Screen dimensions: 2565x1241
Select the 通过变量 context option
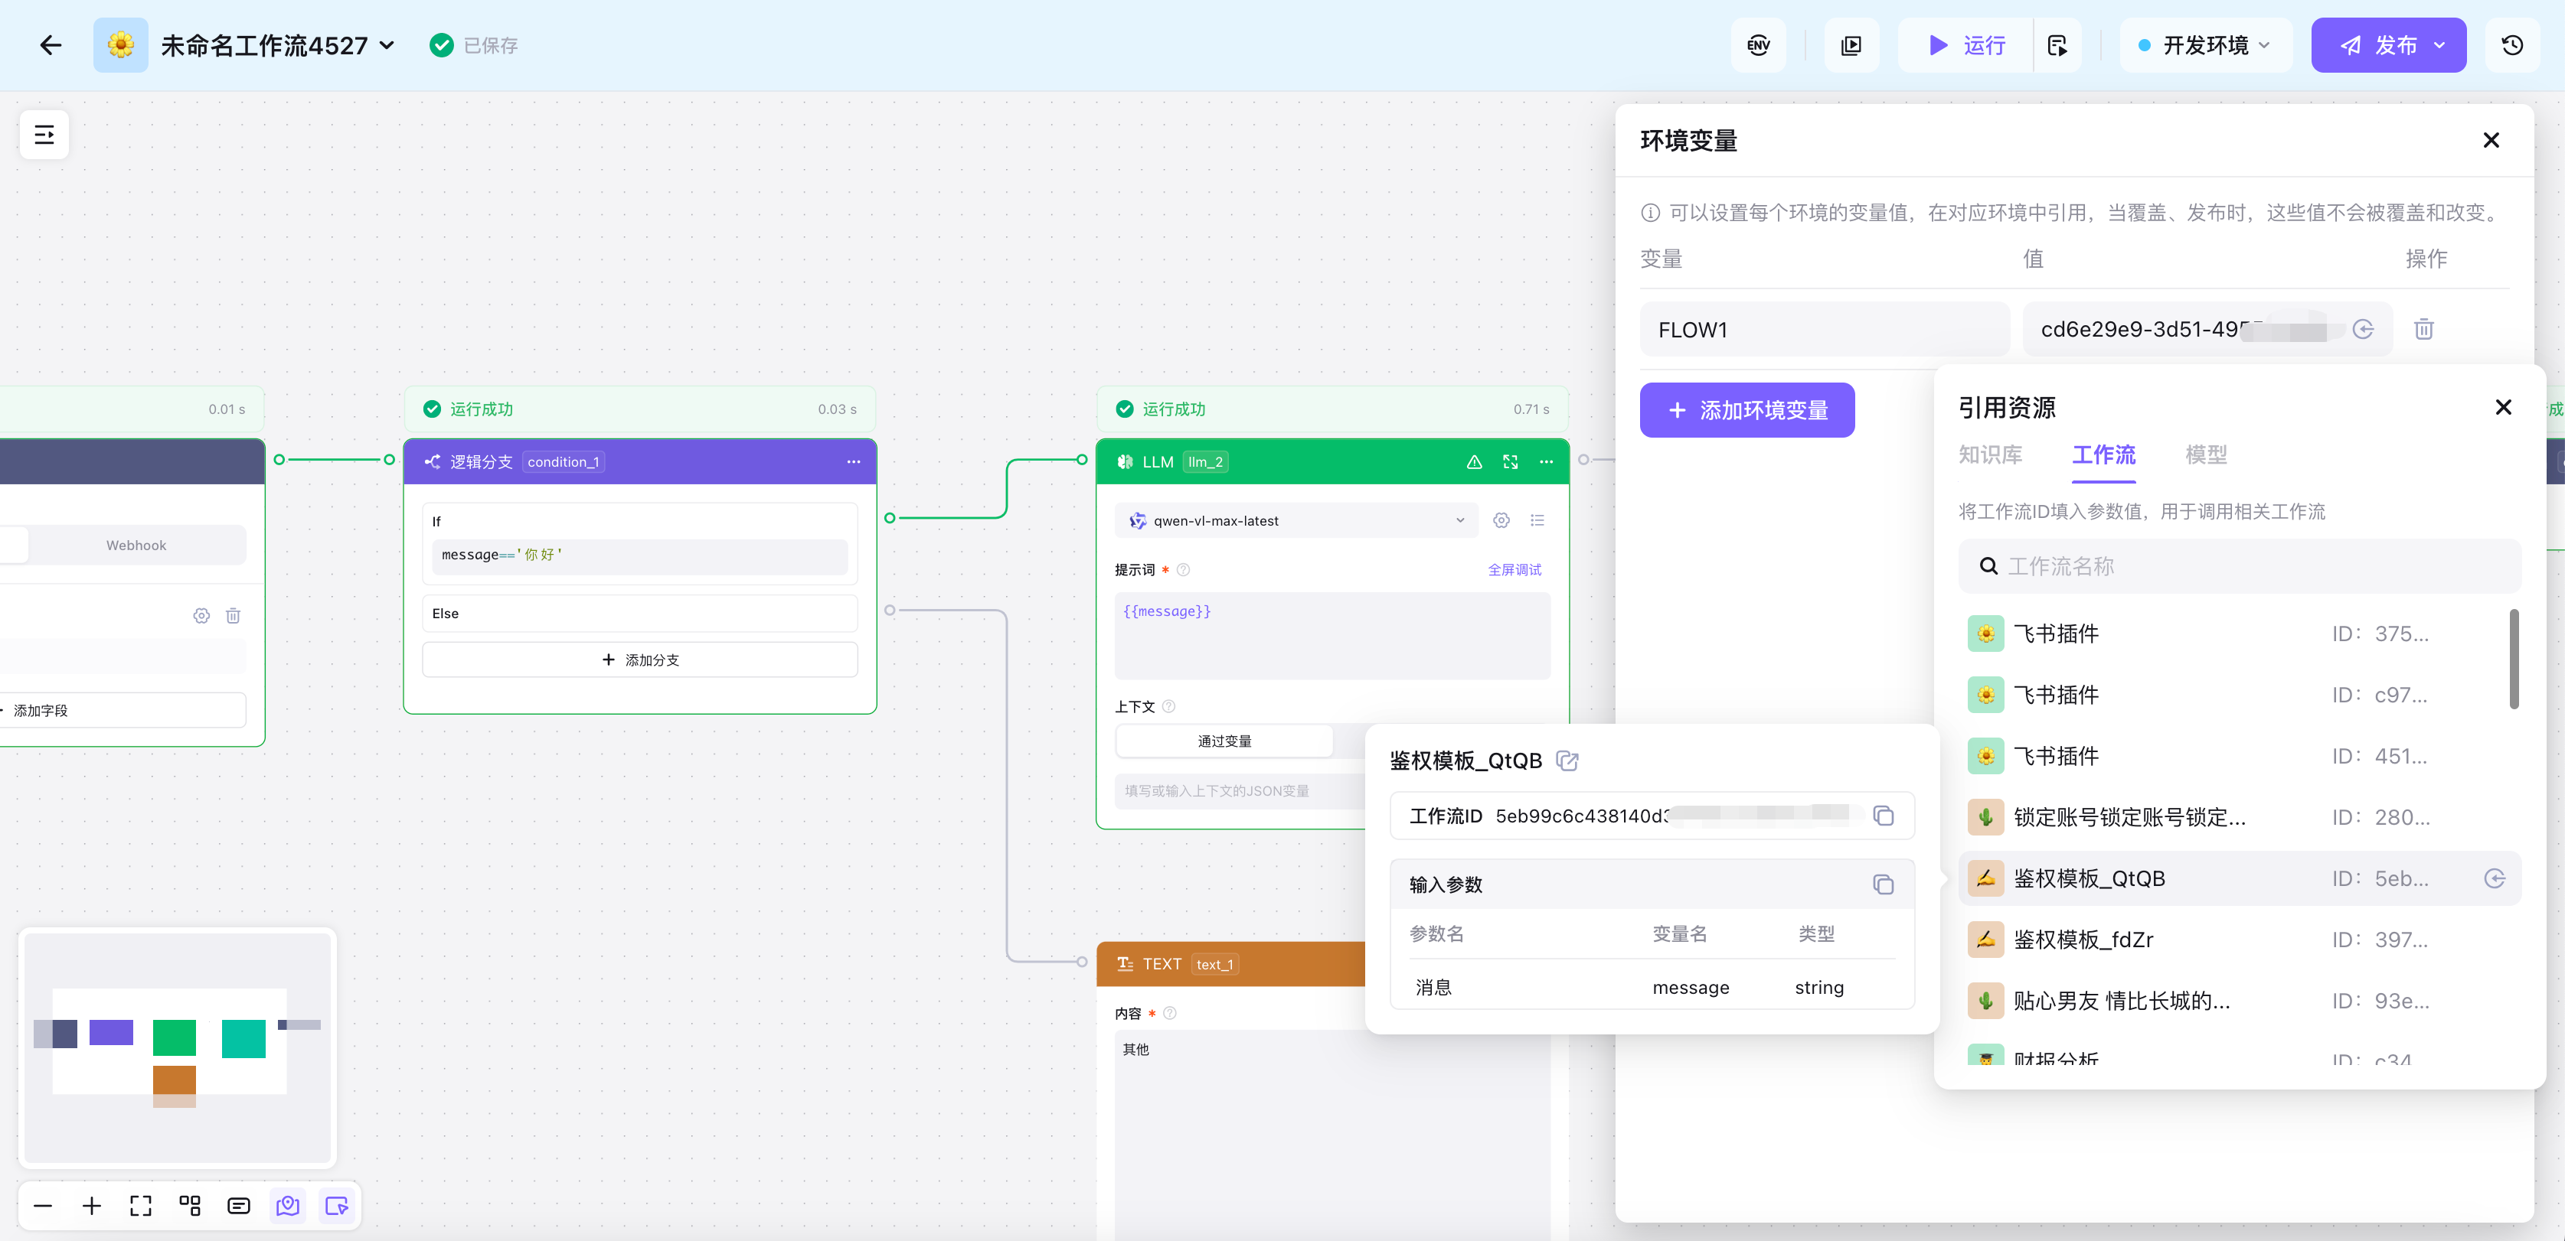coord(1224,741)
